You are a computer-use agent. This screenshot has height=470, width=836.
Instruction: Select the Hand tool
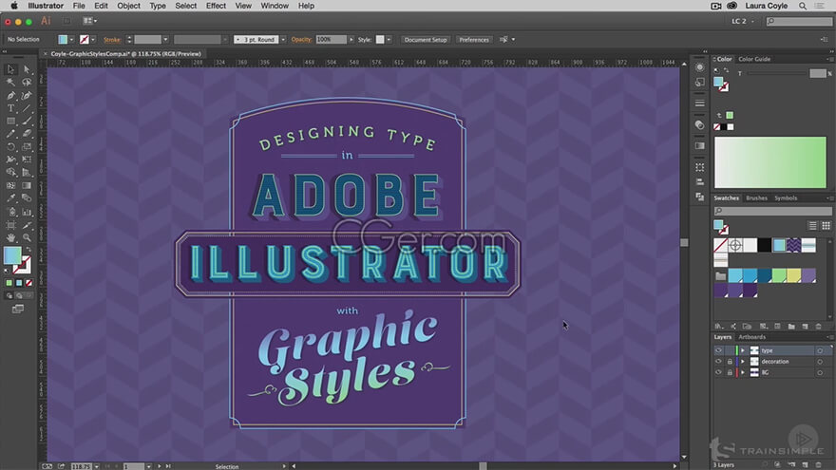pos(10,237)
